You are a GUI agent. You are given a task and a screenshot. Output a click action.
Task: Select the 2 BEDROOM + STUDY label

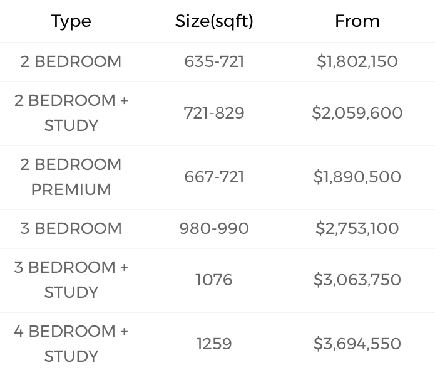click(71, 113)
